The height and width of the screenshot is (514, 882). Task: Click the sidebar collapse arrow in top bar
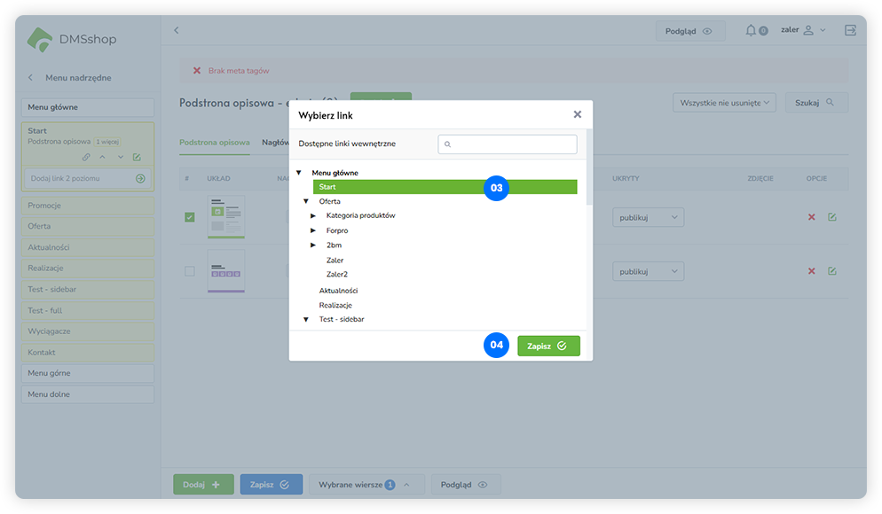176,31
